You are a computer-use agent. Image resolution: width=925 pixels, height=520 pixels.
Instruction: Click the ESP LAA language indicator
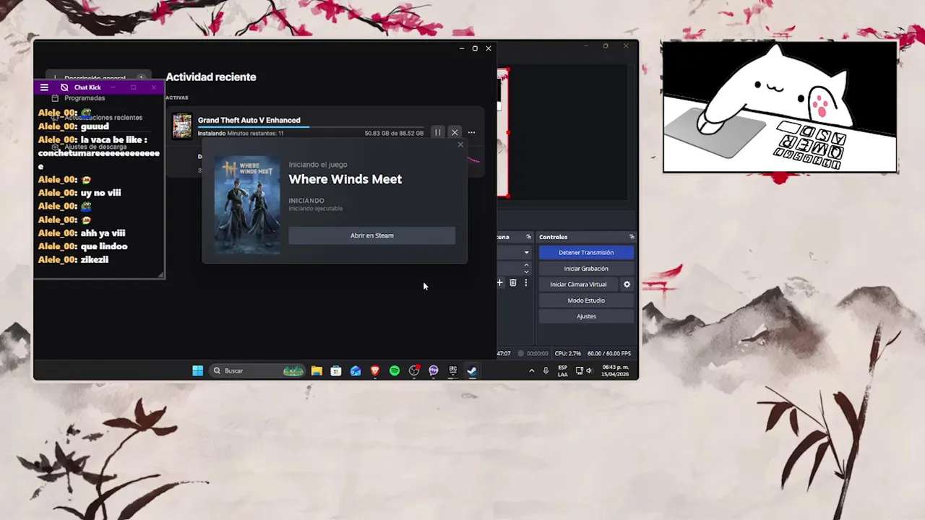click(563, 371)
